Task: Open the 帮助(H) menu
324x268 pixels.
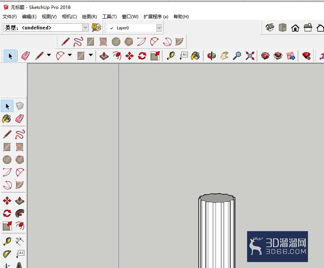Action: pyautogui.click(x=181, y=16)
